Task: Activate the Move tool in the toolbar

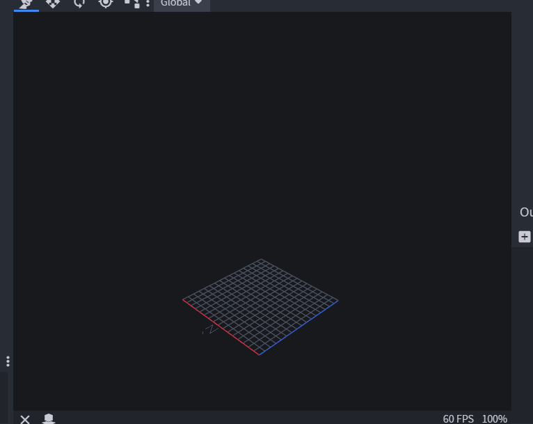Action: [53, 3]
